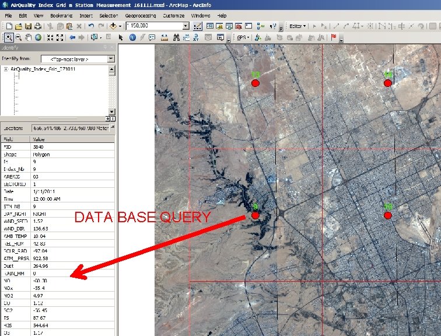Open the map scale dropdown

coord(185,26)
